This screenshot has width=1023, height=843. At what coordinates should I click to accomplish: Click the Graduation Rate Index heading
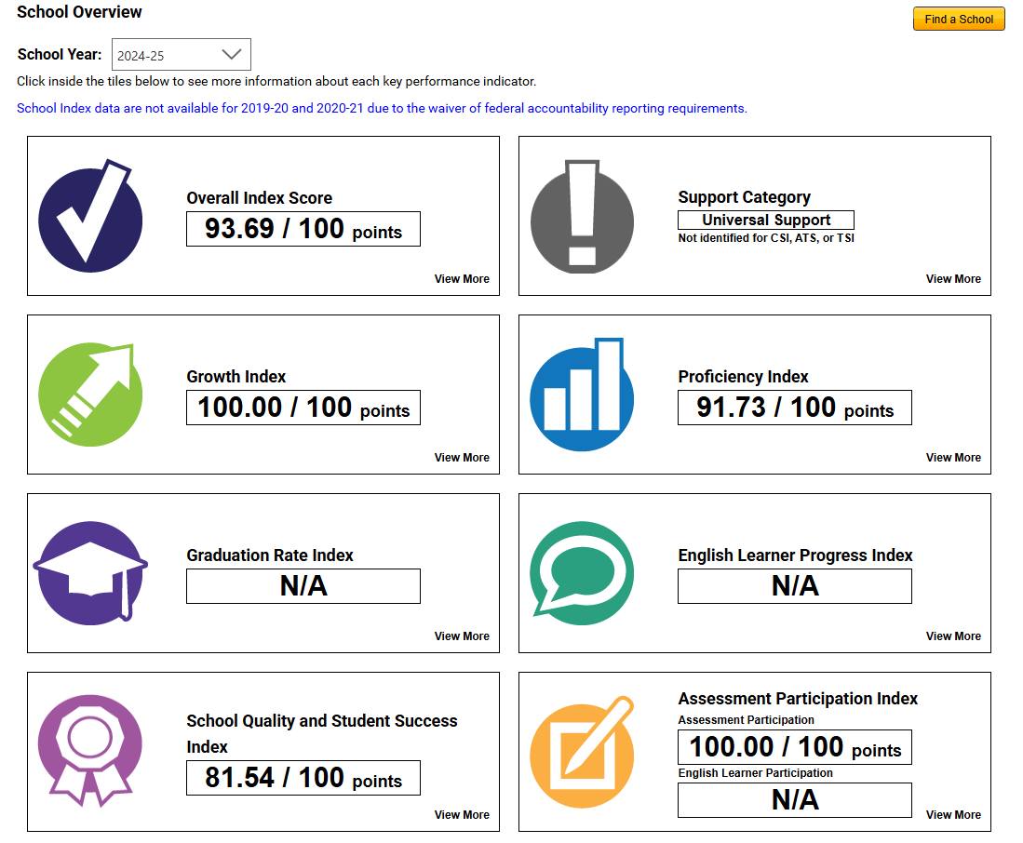click(269, 555)
